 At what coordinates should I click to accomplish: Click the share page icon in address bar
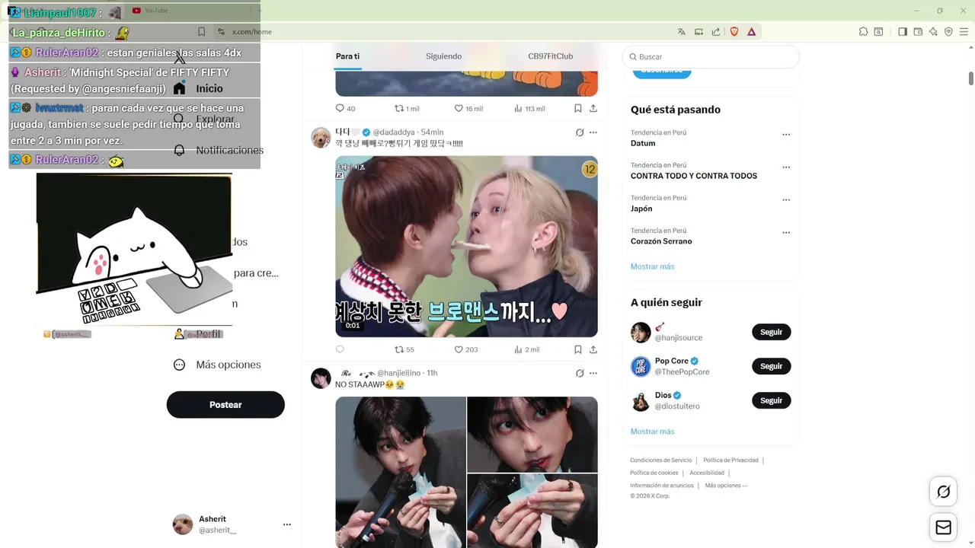pyautogui.click(x=716, y=32)
